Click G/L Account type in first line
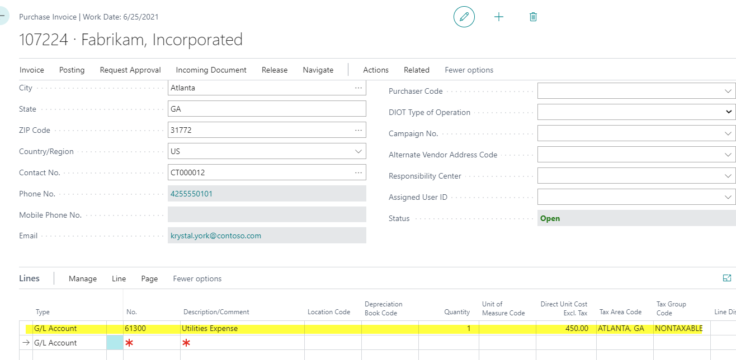The height and width of the screenshot is (360, 736). tap(69, 328)
